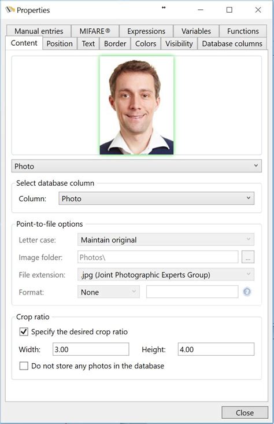Go to the Colors tab
274x424 pixels.
tap(146, 43)
